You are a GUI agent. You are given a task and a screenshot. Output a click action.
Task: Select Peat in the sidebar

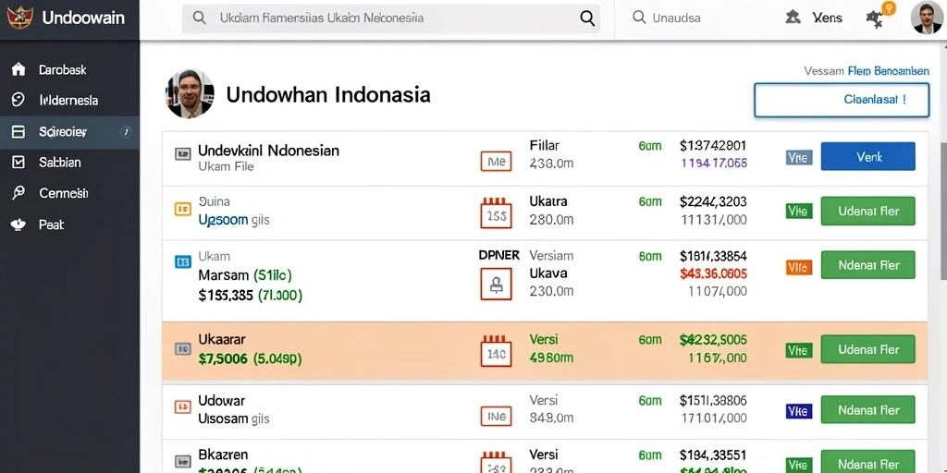(x=52, y=224)
